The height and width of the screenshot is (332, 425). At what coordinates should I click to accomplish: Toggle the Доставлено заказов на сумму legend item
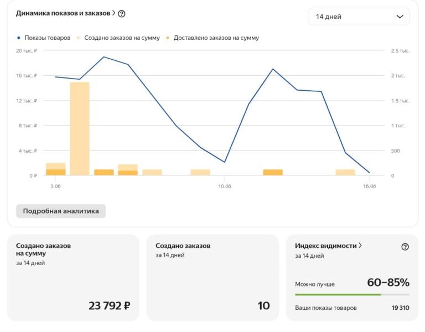216,38
